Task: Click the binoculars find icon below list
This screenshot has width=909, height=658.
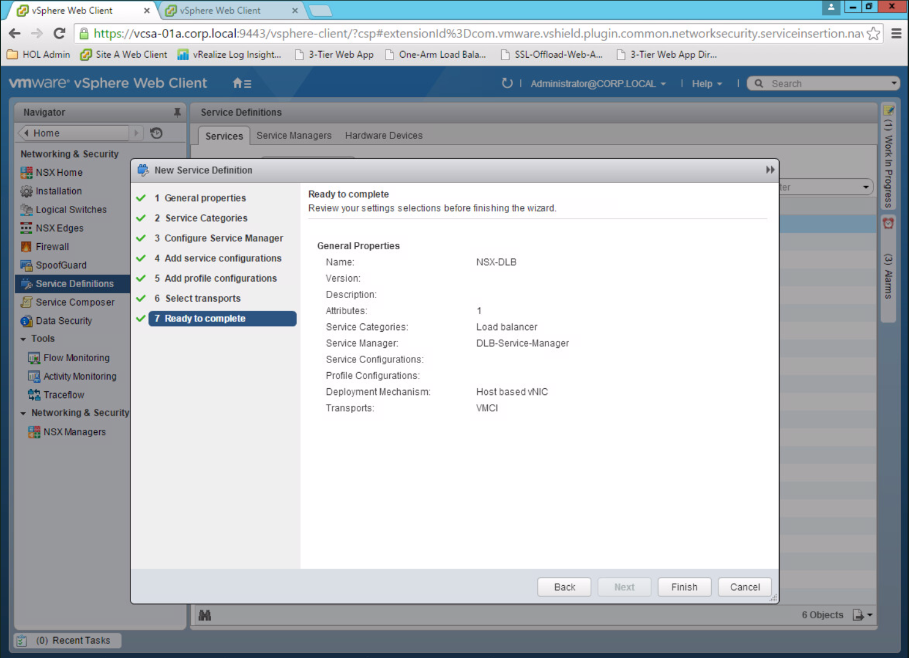Action: (x=205, y=615)
